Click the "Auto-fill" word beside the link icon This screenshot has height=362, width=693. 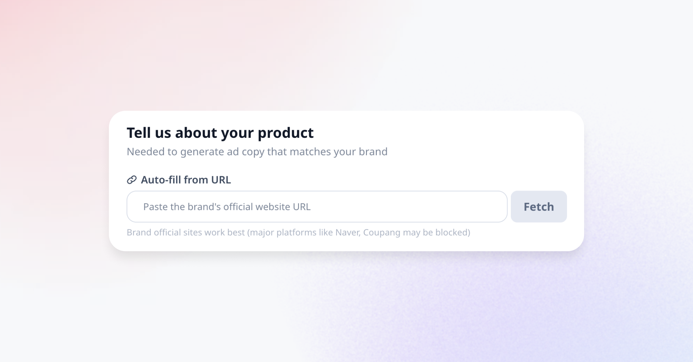coord(161,180)
